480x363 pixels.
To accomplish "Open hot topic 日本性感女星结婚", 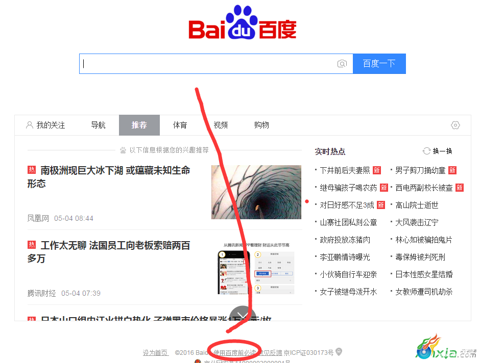I will pyautogui.click(x=424, y=274).
